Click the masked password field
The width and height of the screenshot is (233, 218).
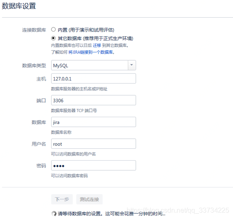point(93,166)
